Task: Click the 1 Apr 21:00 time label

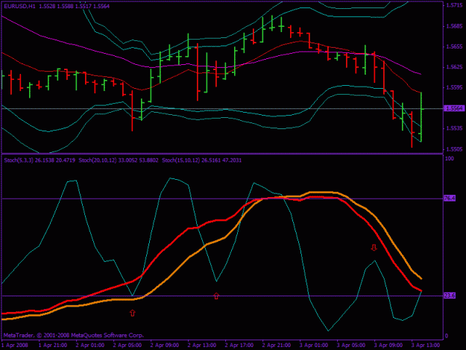Action: click(53, 346)
